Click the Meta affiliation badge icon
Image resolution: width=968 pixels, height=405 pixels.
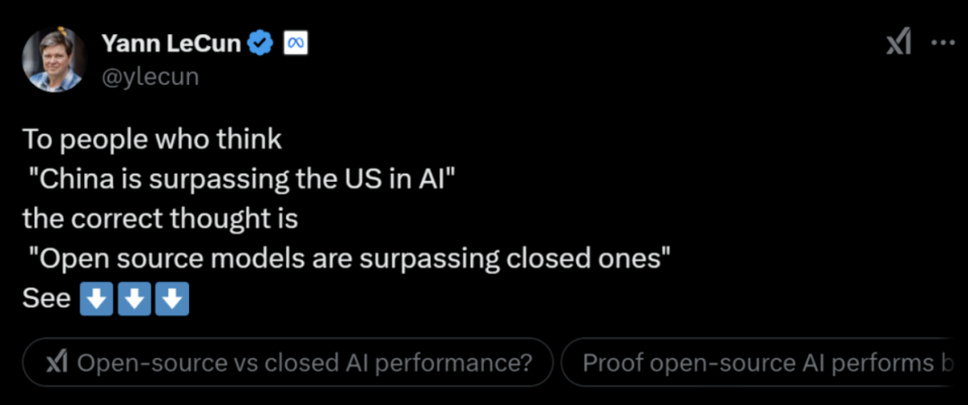point(295,44)
